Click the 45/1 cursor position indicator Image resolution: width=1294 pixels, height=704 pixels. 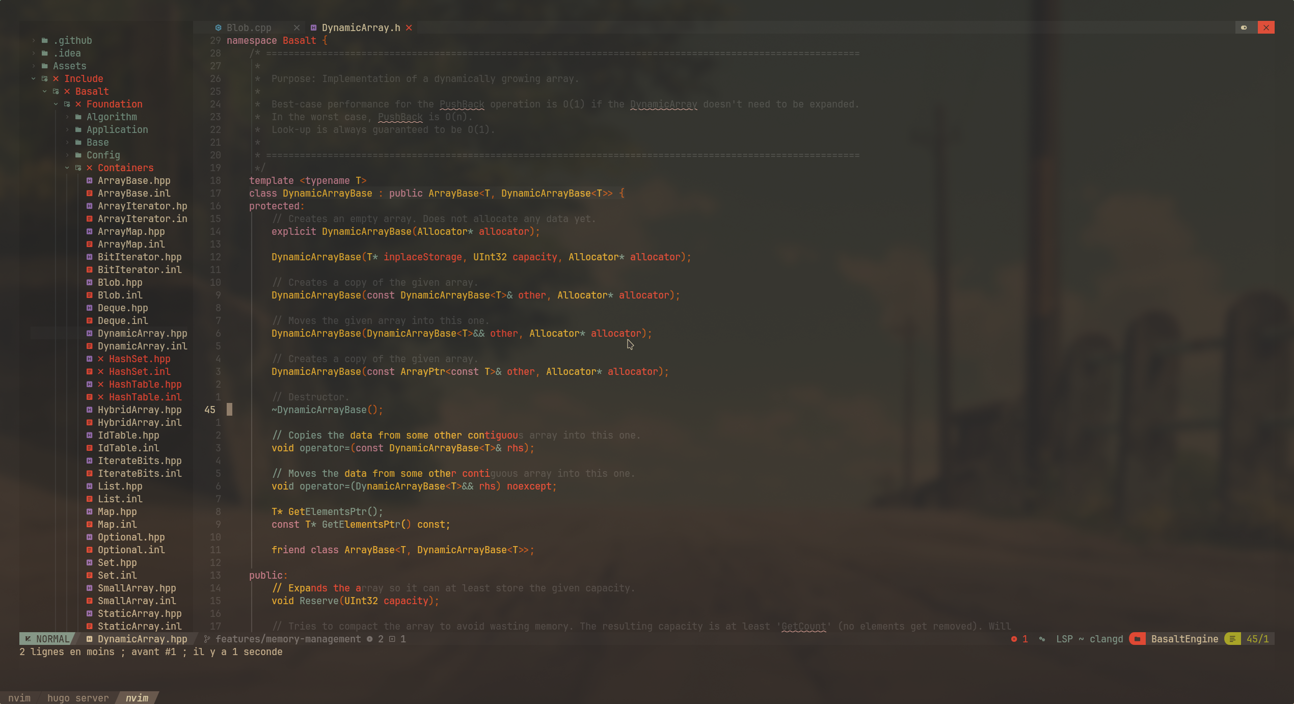click(1257, 639)
